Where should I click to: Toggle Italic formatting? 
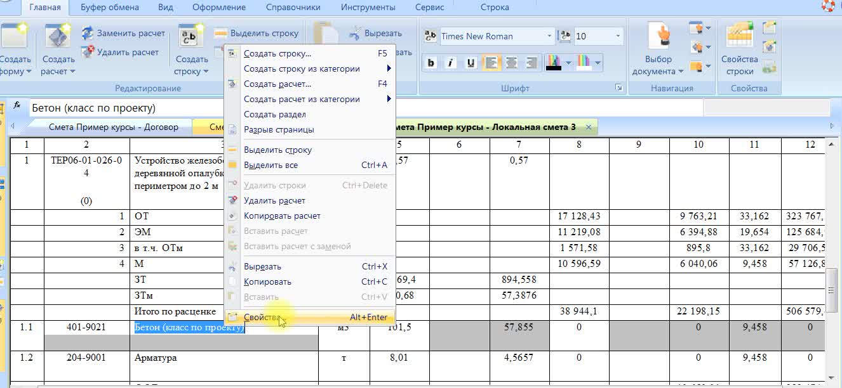tap(451, 62)
